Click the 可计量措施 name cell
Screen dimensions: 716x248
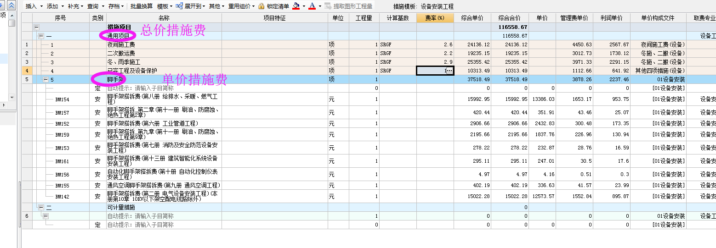click(164, 207)
